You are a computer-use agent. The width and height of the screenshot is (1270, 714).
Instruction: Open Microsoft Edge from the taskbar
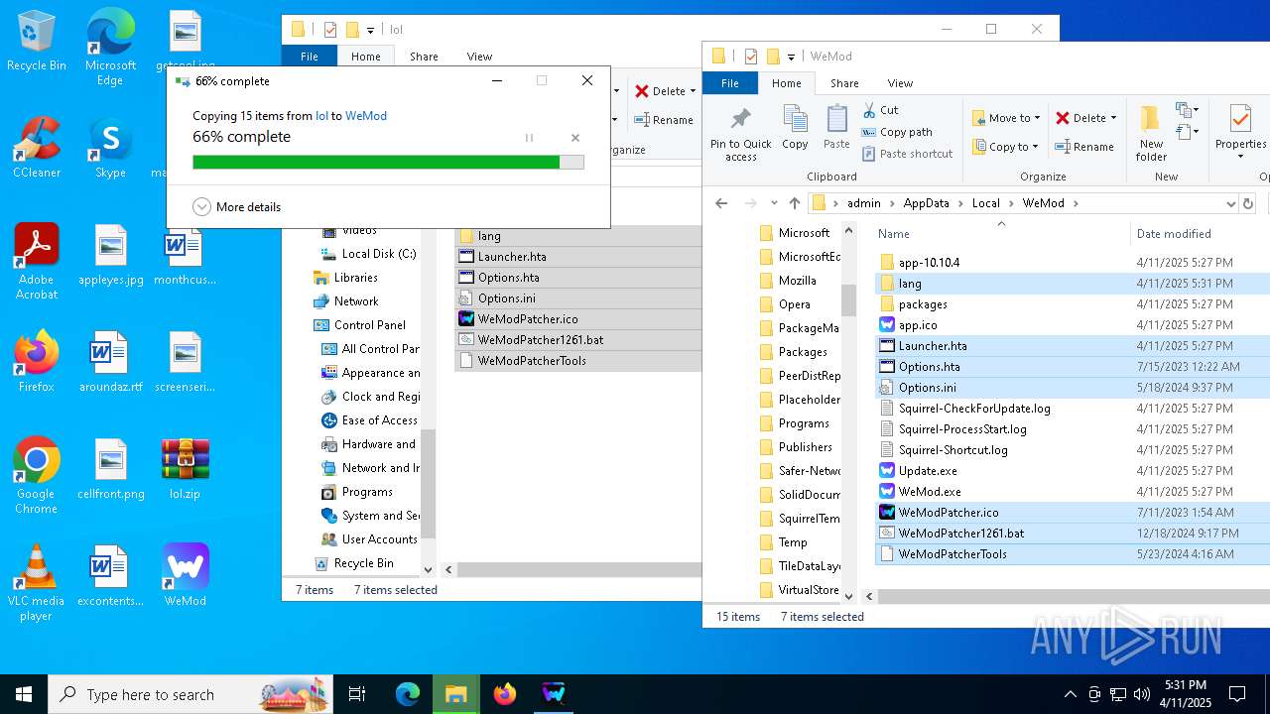click(408, 694)
